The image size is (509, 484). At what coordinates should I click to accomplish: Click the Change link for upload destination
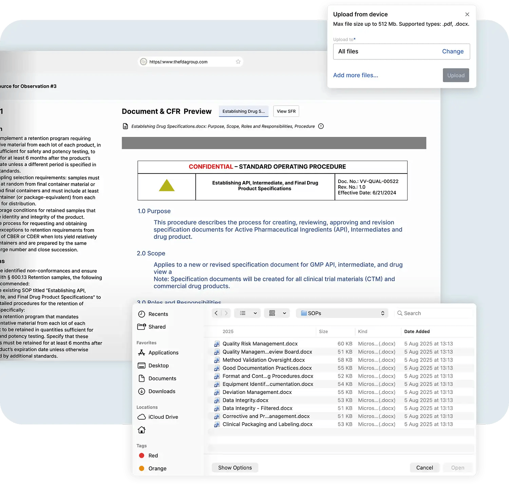(453, 52)
